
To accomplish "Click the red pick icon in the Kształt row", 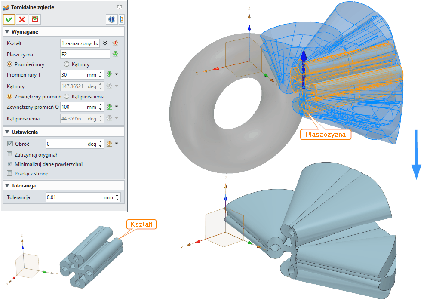I will click(115, 43).
